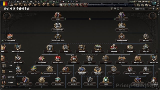Select the Austrian flag focus in left branch
The width and height of the screenshot is (160, 90).
tap(10, 38)
